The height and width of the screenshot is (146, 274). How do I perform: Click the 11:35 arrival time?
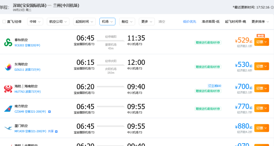(x=136, y=38)
